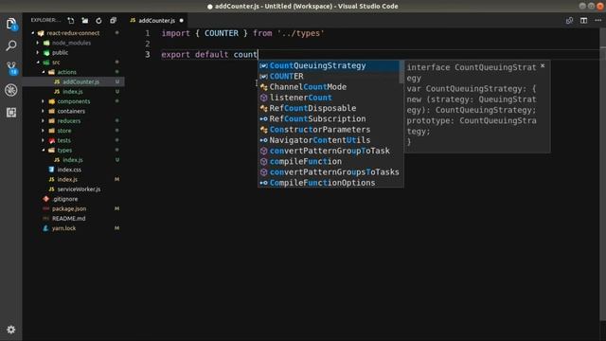Screen dimensions: 606x341
Task: Collapse the types folder
Action: pos(44,151)
